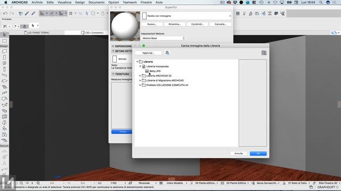
Task: Open the Documento menu
Action: pos(96,2)
